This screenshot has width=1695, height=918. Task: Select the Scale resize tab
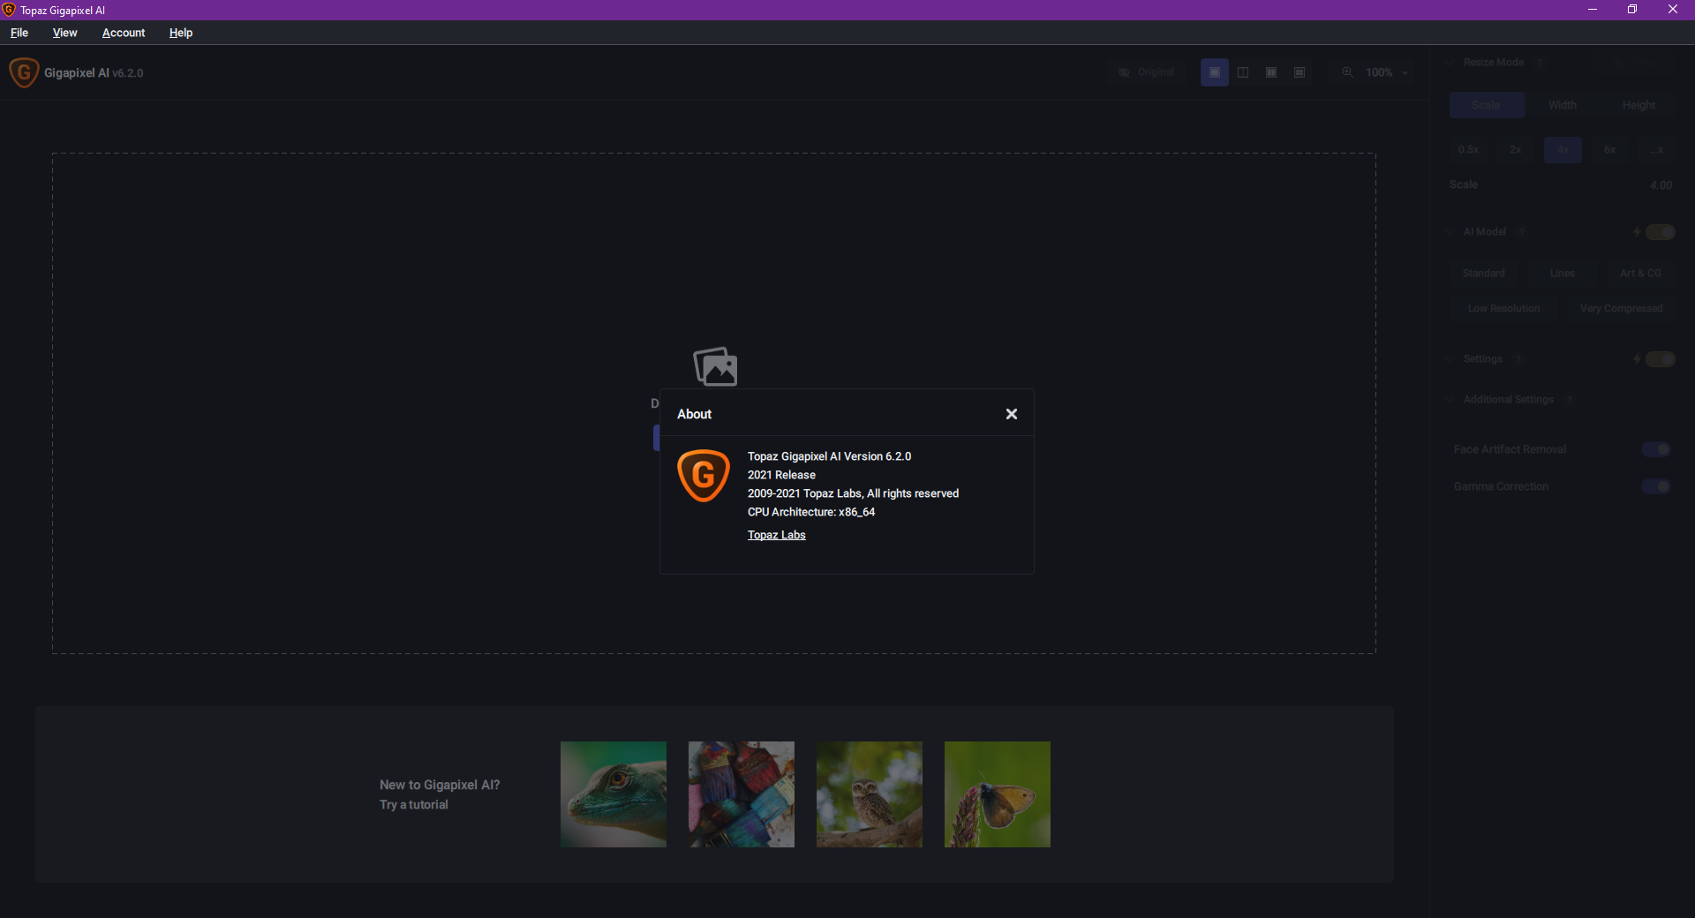[x=1487, y=105]
